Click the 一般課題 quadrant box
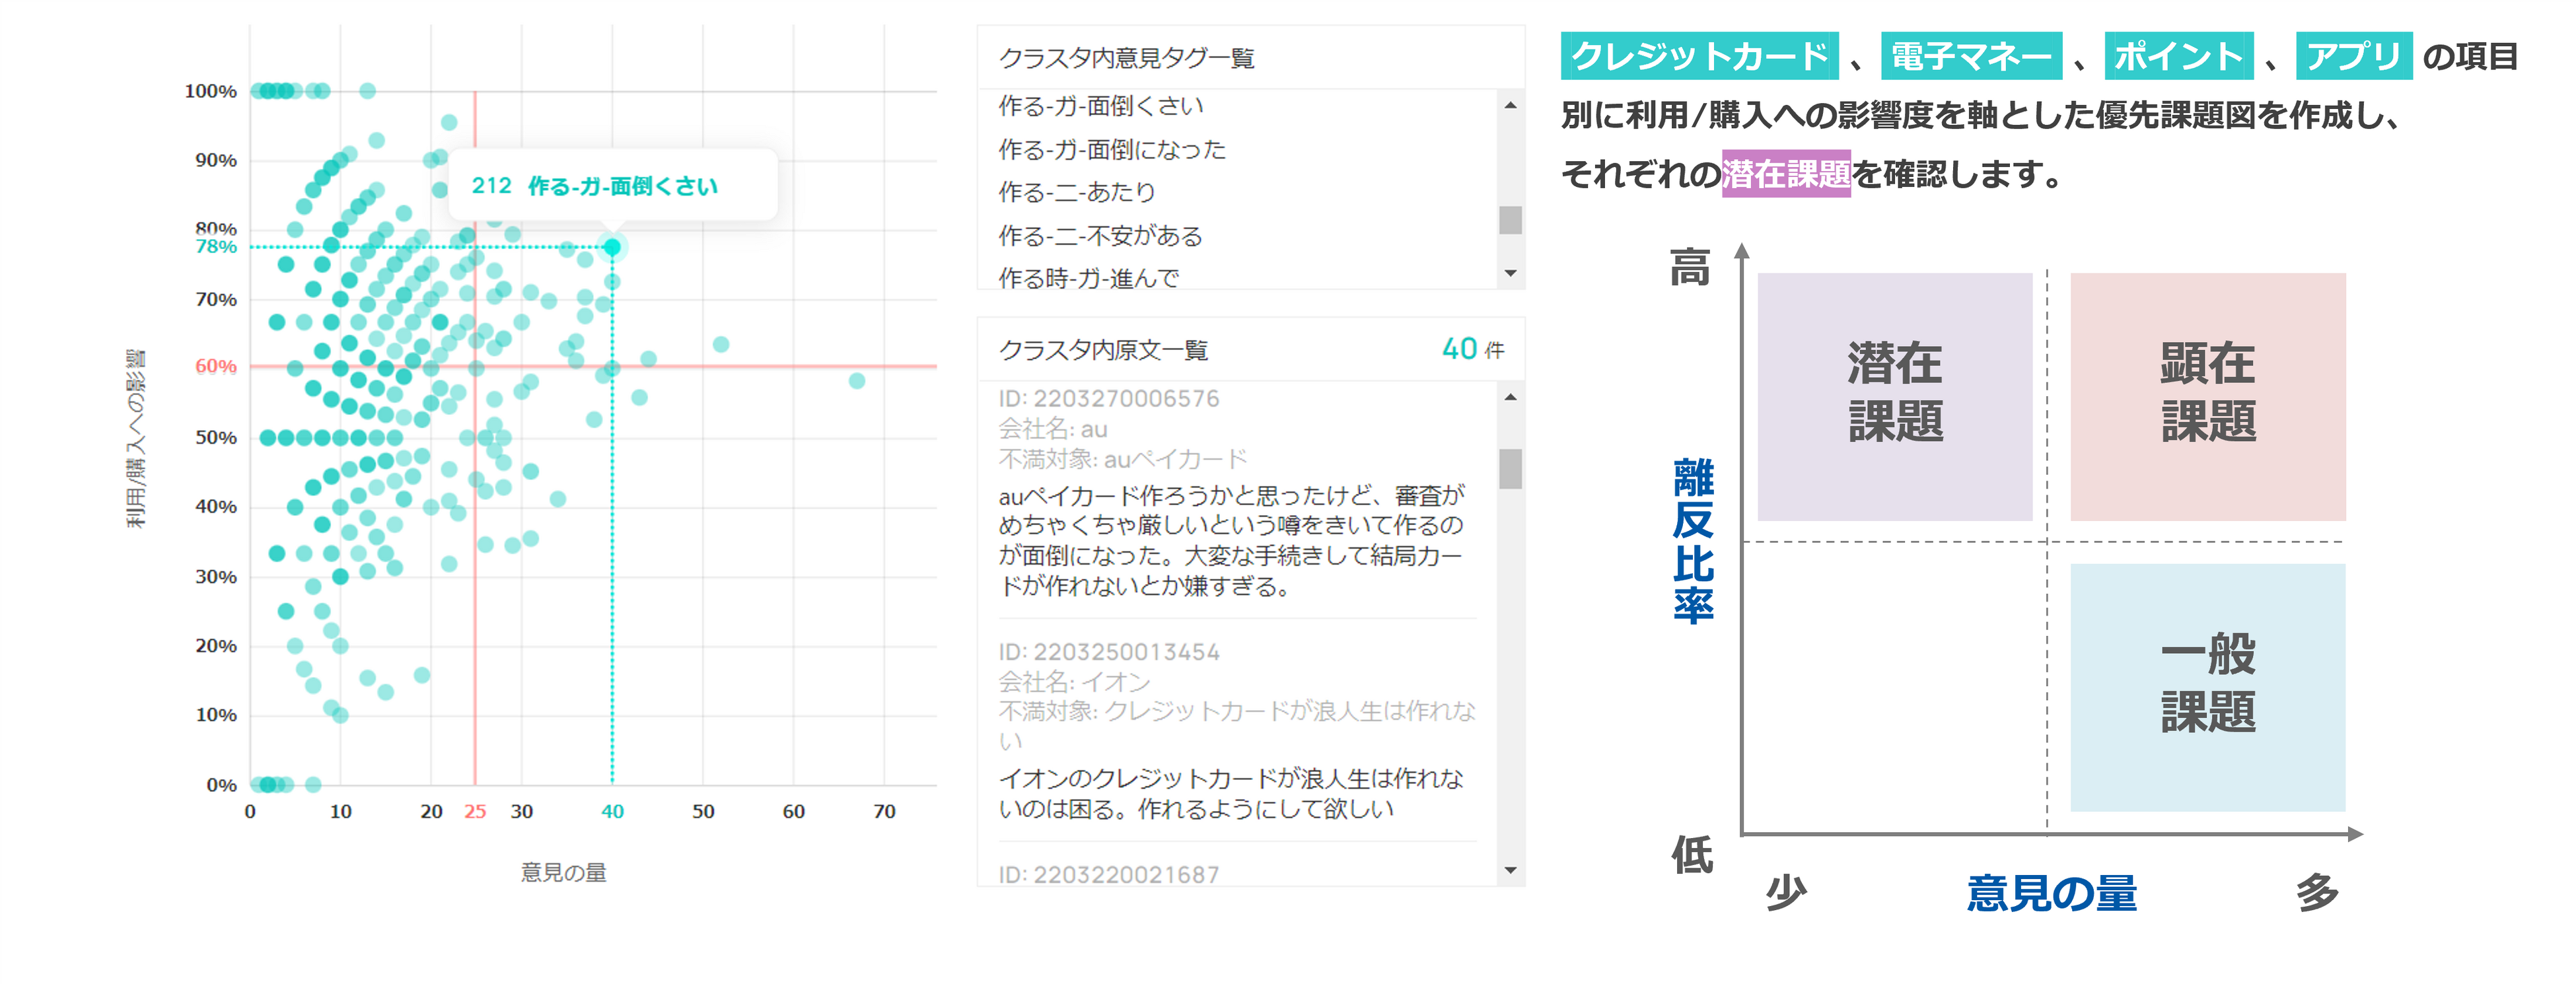2576x984 pixels. [x=2207, y=687]
